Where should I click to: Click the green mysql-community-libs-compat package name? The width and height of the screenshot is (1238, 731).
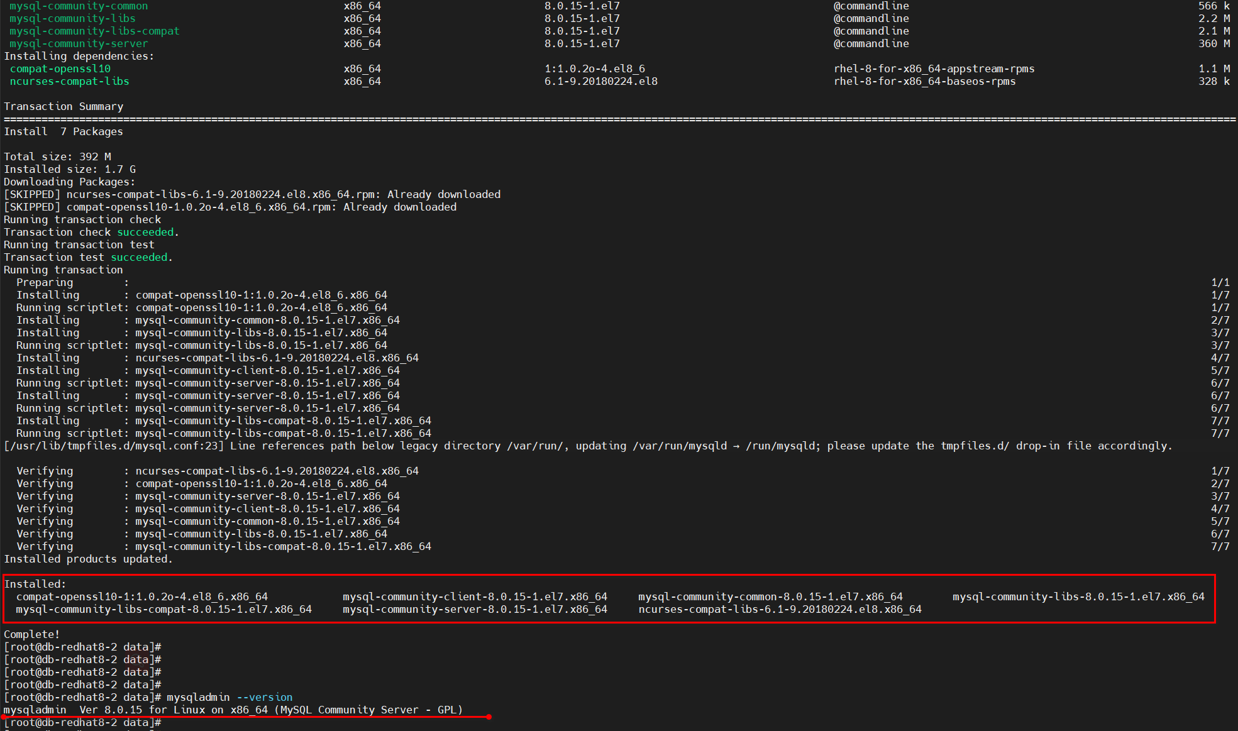(94, 31)
